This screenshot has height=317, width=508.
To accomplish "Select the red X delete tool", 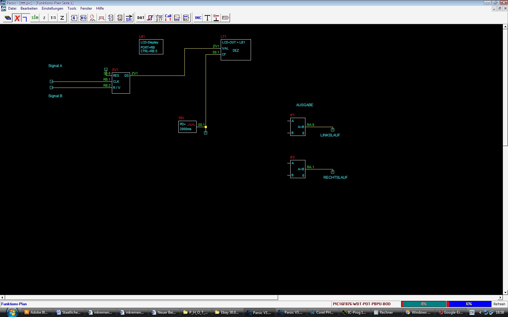I will (x=17, y=18).
